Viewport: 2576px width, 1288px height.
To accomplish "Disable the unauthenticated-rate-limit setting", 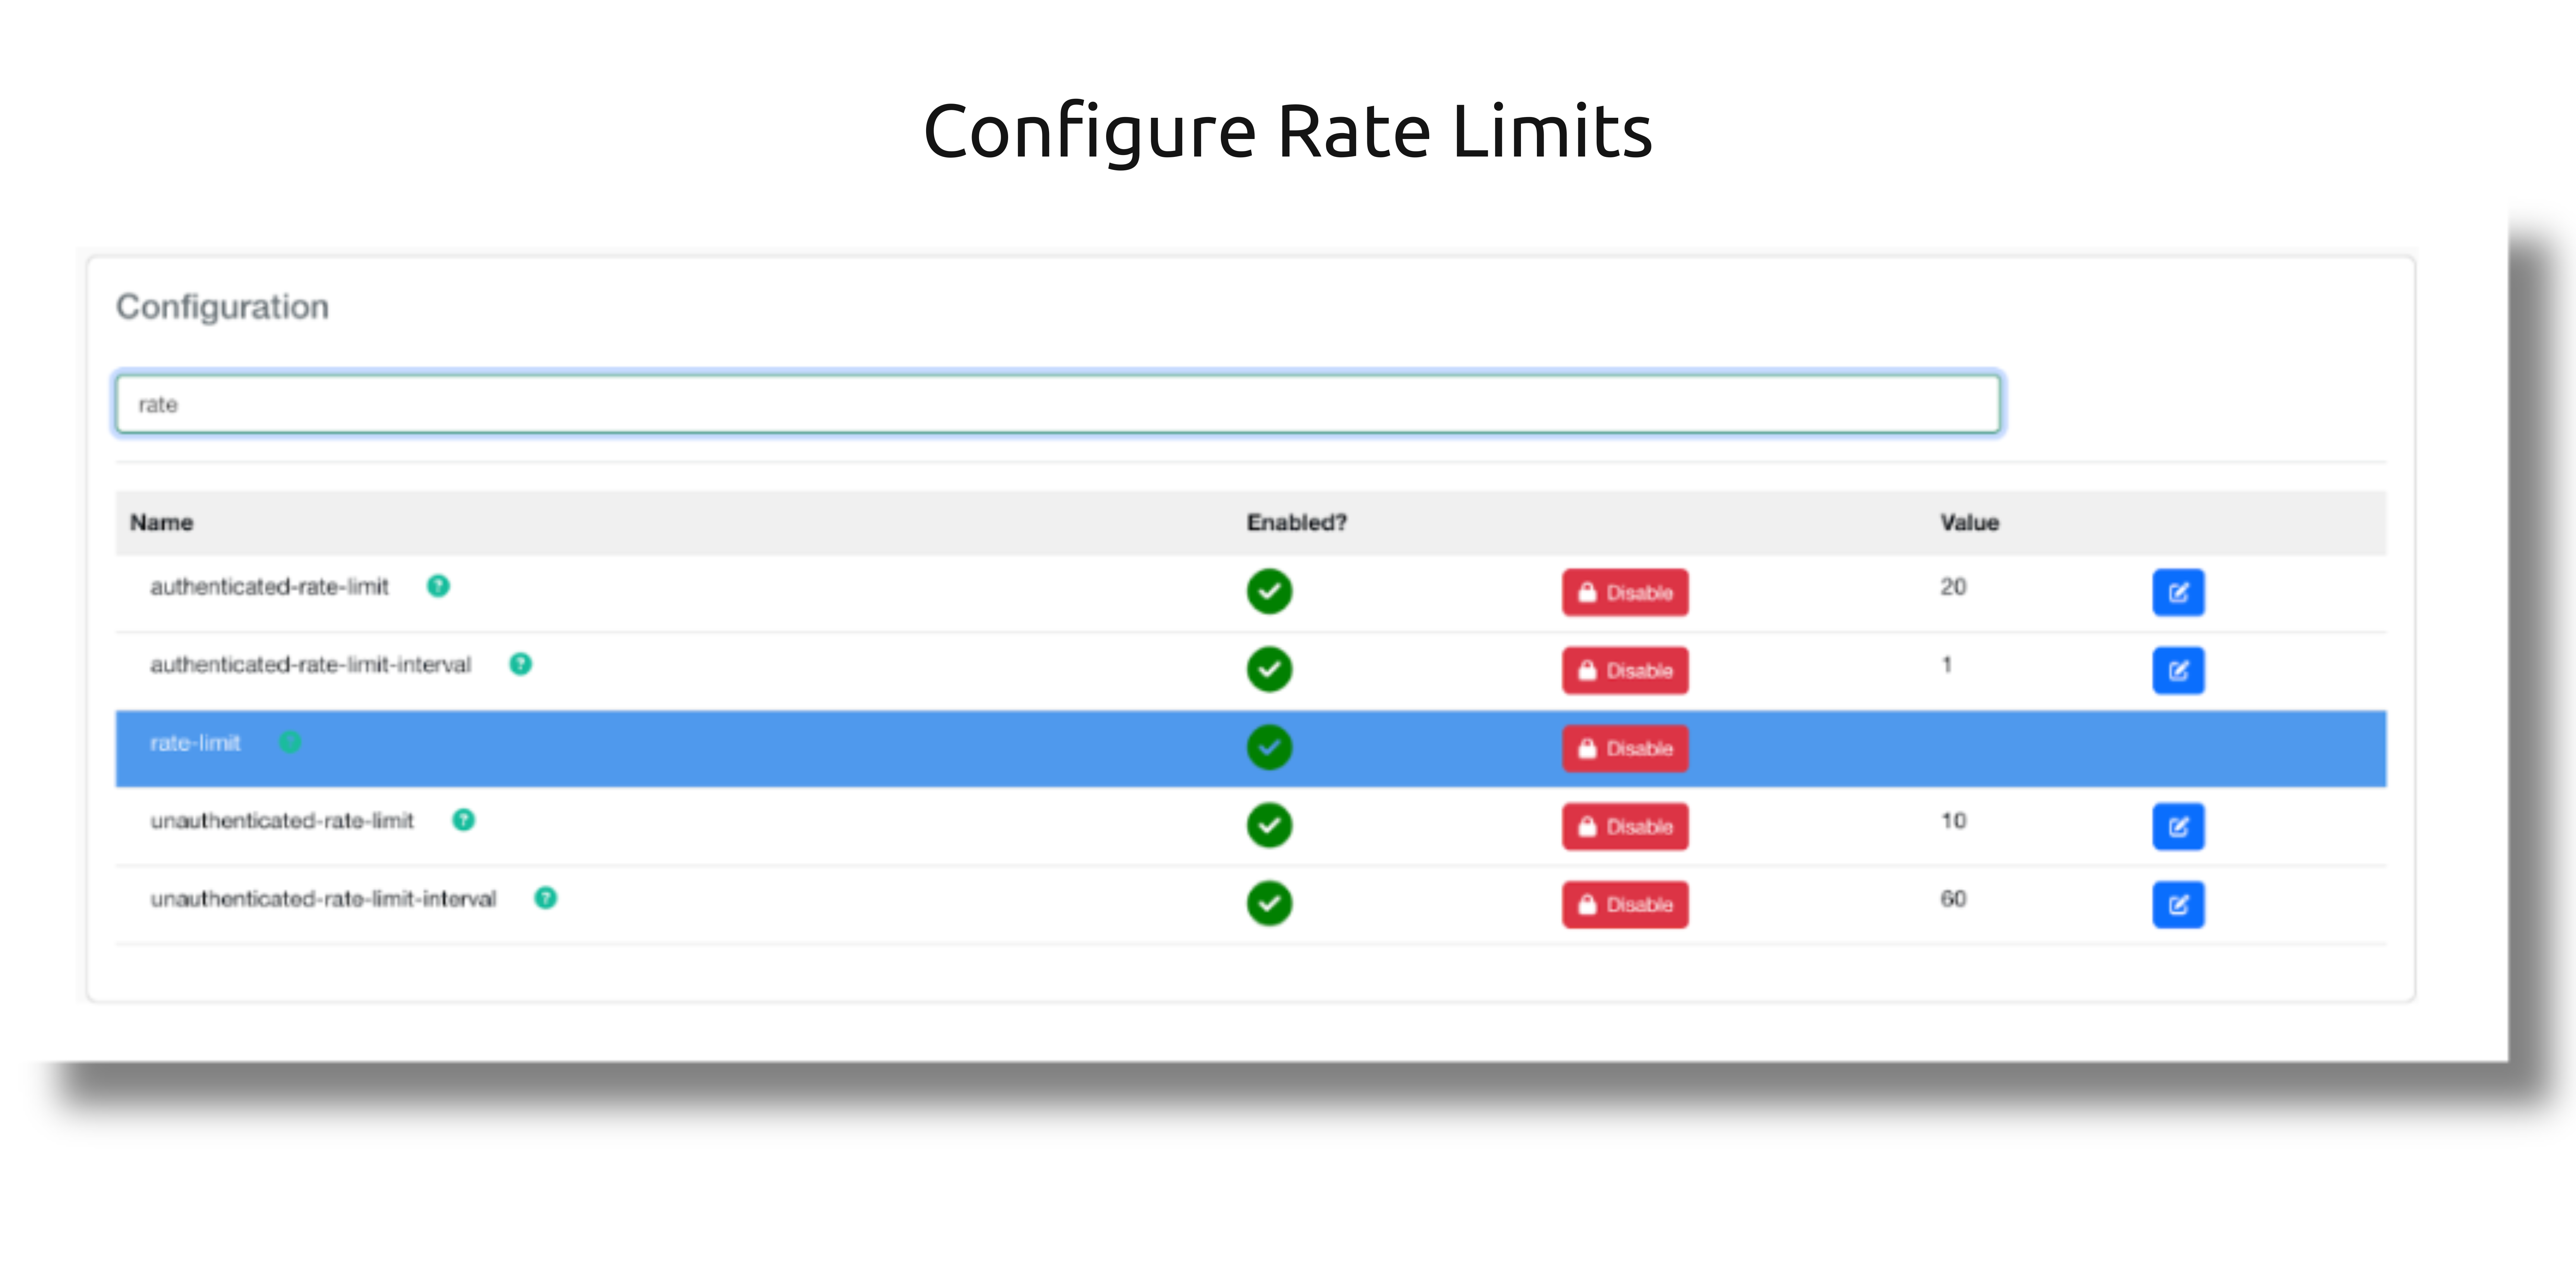I will point(1624,827).
